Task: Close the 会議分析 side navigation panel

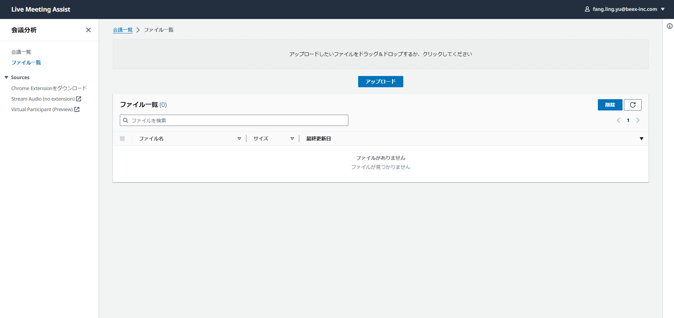Action: coord(88,30)
